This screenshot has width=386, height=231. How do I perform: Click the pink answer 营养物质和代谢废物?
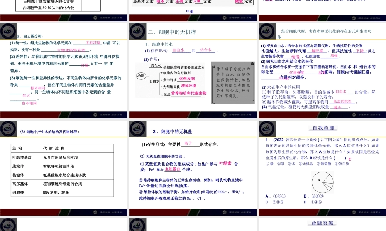[189, 93]
